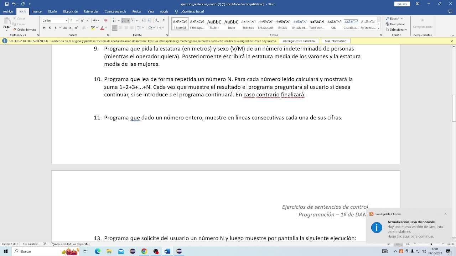Apply the Título 1 style
Screen dimensions: 456x256
point(214,24)
